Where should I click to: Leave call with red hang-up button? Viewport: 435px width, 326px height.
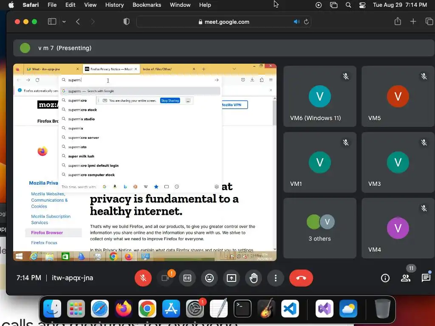[301, 278]
